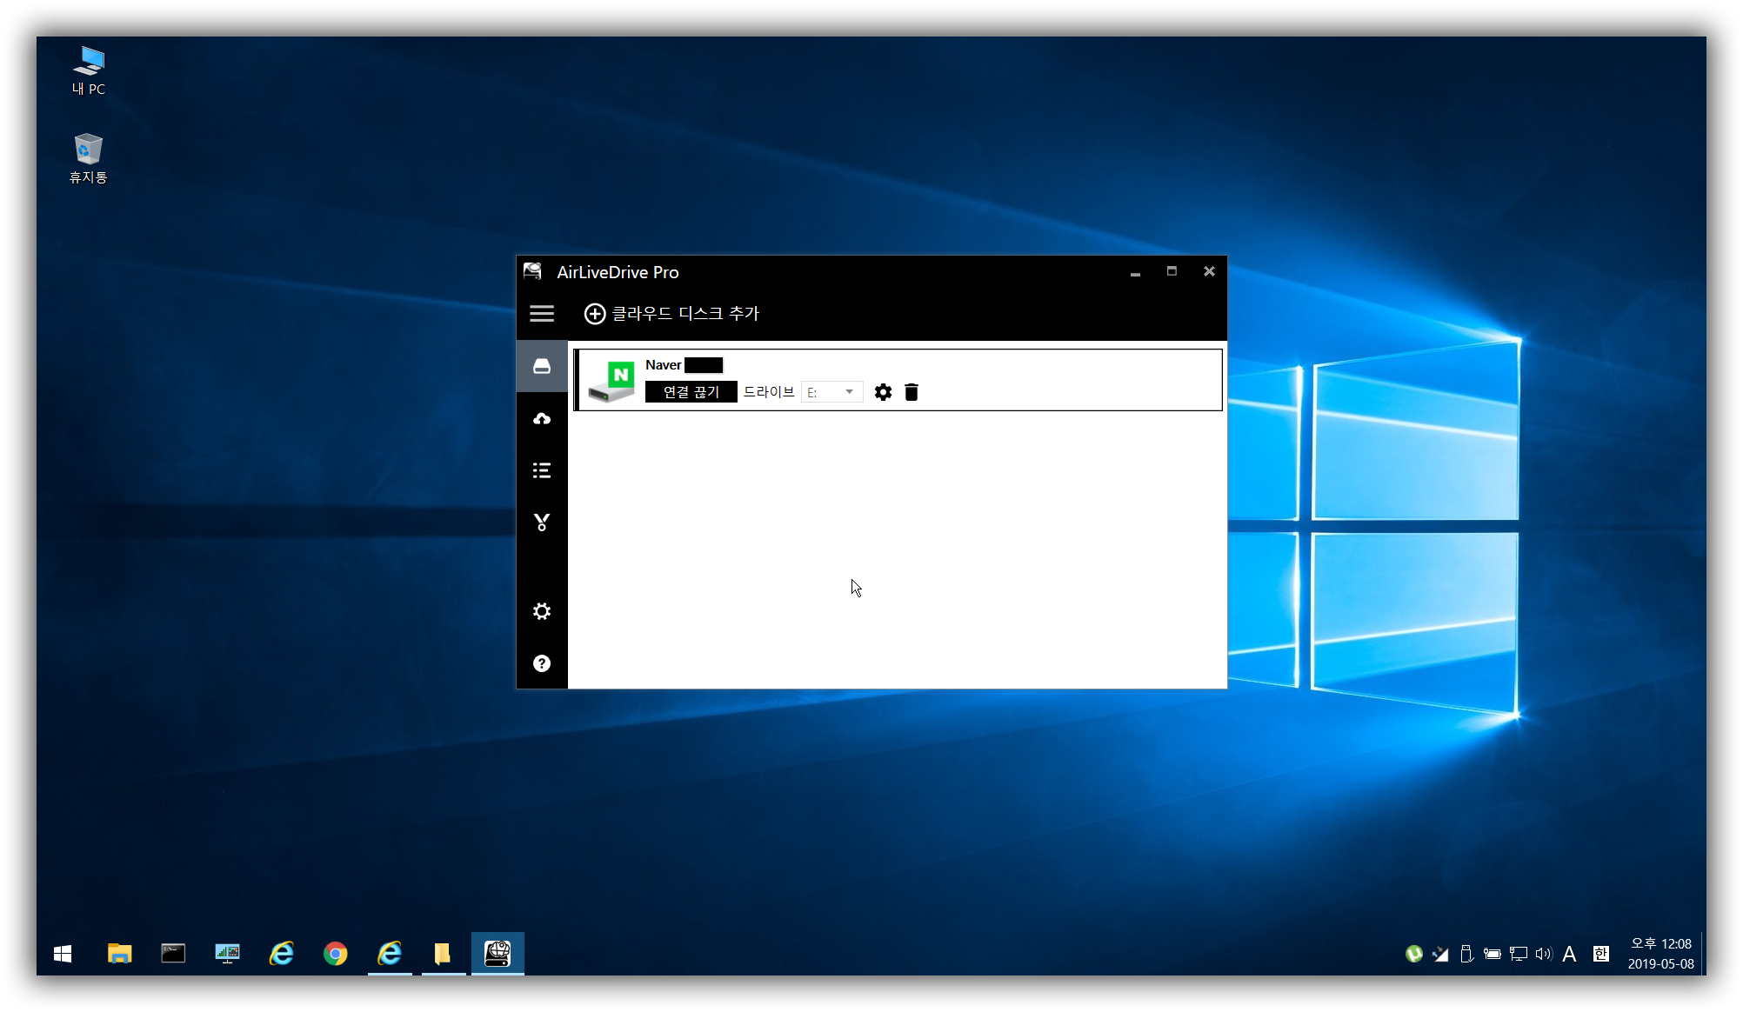The image size is (1743, 1012).
Task: Open the help question mark icon
Action: 542,663
